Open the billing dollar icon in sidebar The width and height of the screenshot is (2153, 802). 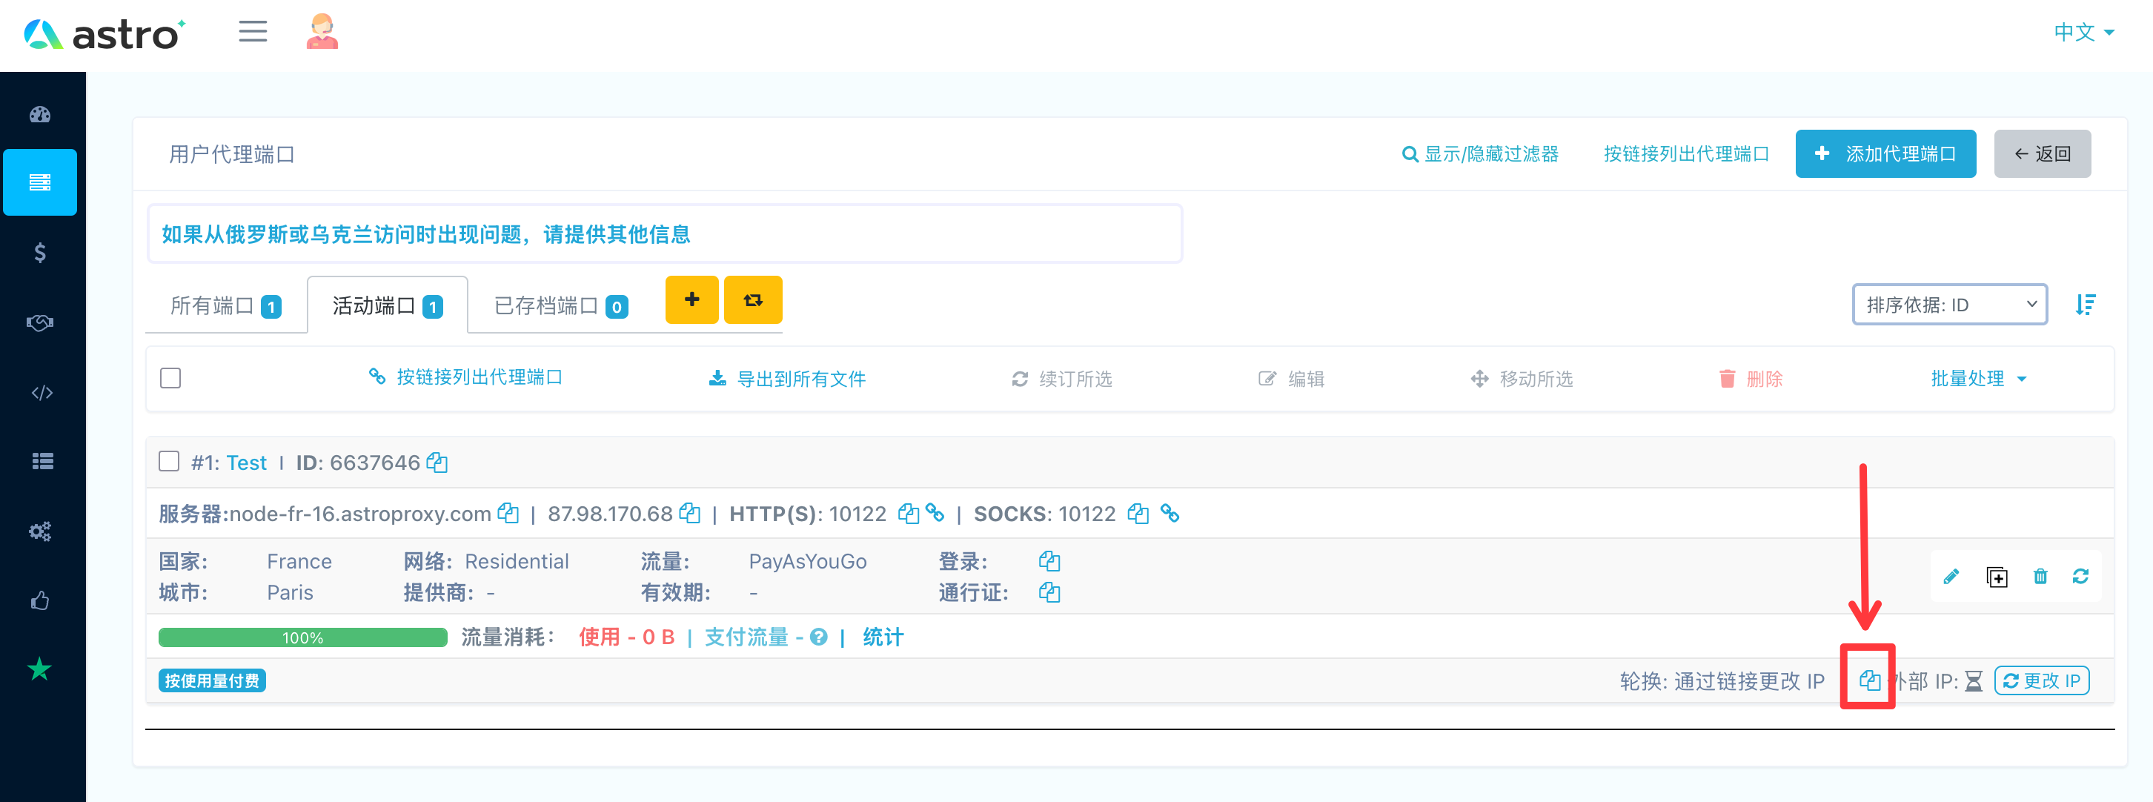tap(40, 253)
